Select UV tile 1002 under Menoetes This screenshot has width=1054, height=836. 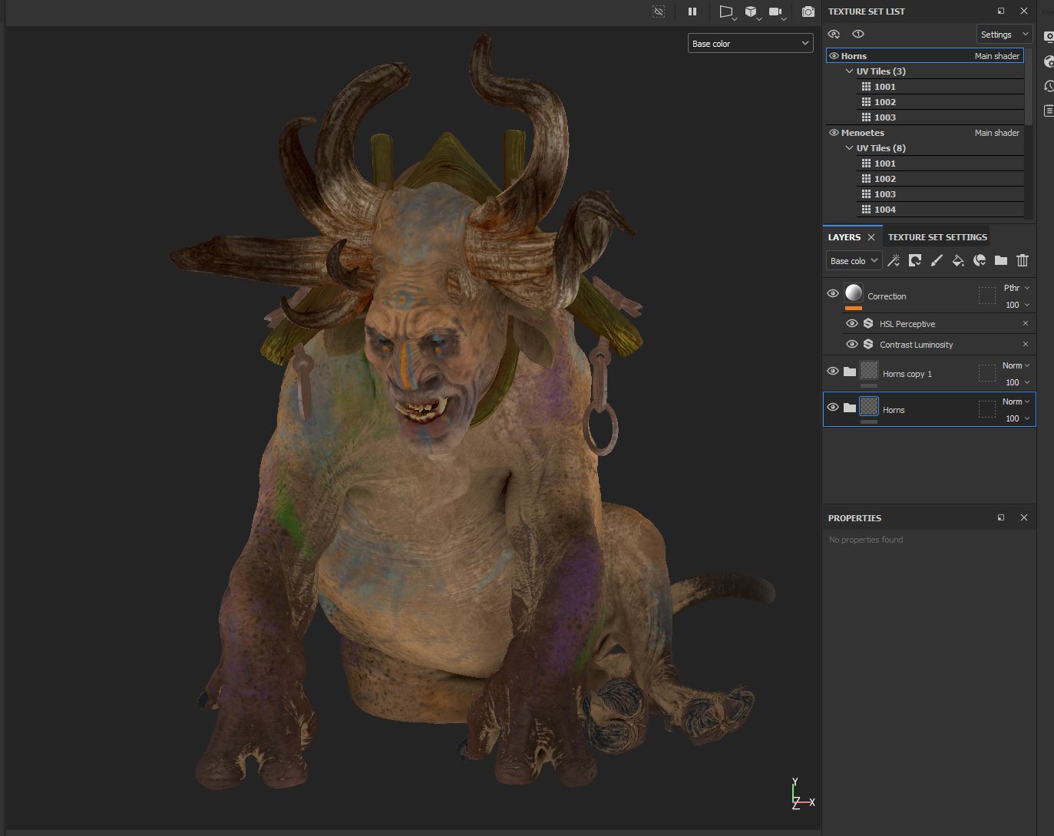884,179
